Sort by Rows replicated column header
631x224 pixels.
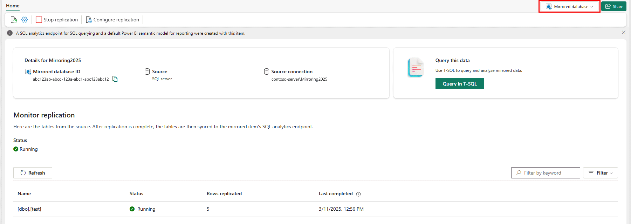(224, 194)
